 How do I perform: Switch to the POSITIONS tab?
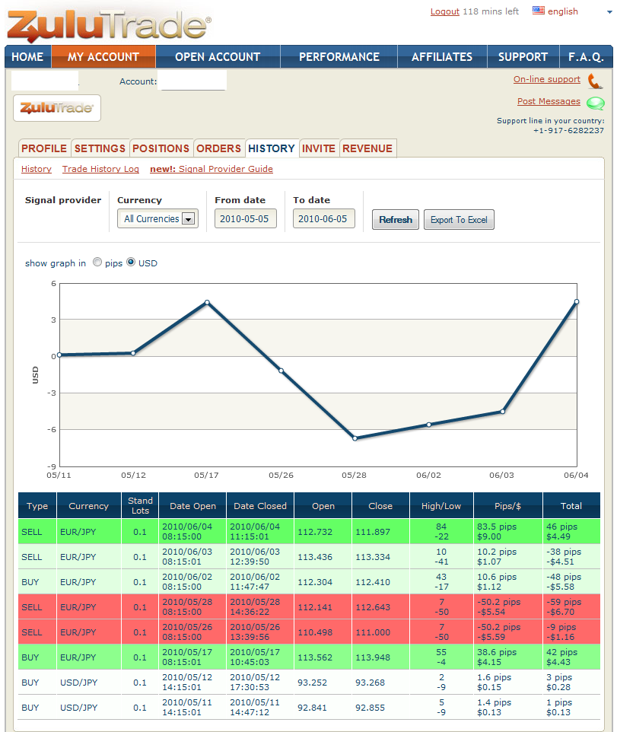pos(161,148)
